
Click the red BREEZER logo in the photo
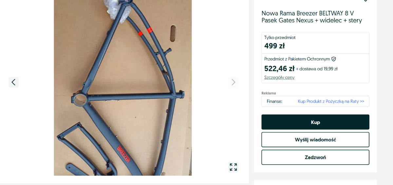click(x=123, y=154)
